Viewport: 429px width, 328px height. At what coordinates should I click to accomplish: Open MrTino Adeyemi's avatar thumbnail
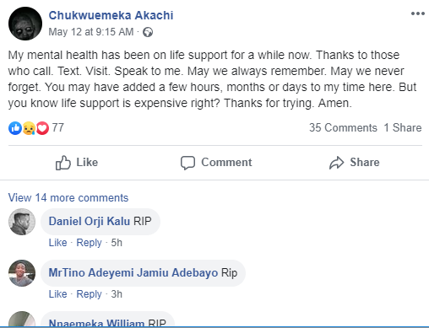[x=22, y=273]
